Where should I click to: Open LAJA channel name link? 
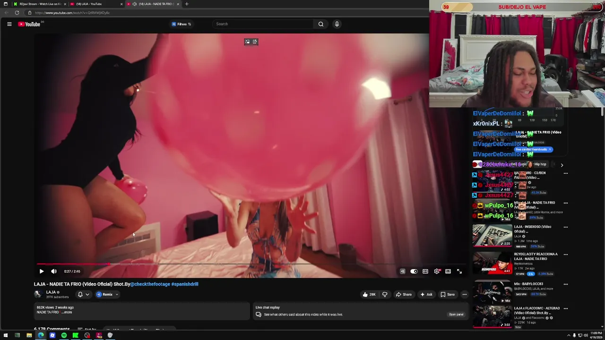point(51,292)
